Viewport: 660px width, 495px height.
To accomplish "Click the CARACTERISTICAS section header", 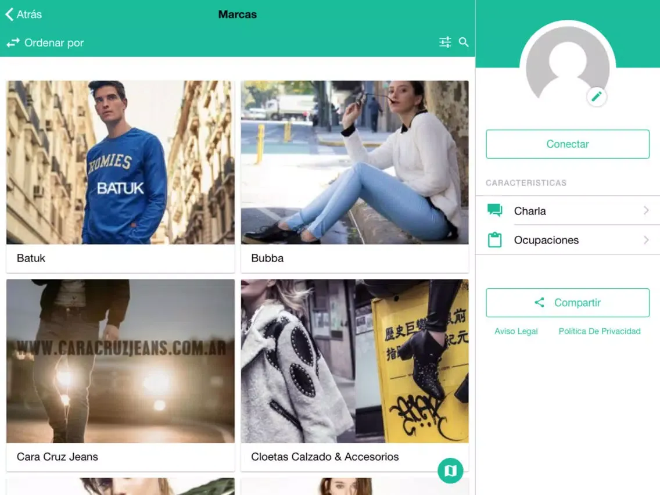I will pyautogui.click(x=526, y=182).
